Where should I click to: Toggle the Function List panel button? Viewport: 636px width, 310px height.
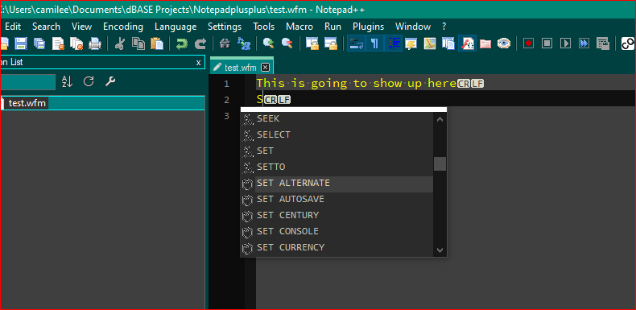(467, 43)
